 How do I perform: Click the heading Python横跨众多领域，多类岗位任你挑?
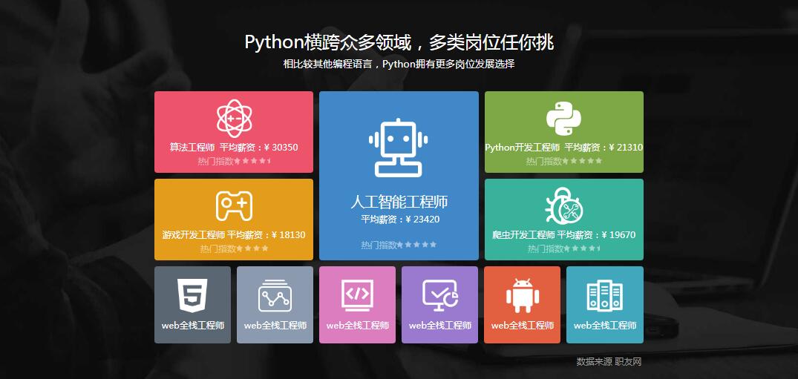tap(399, 42)
